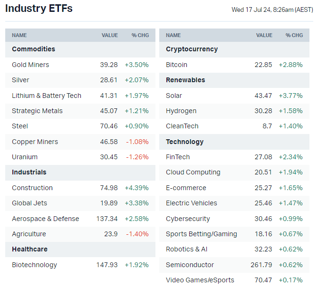Sort left table by NAME header
The height and width of the screenshot is (289, 318).
[x=19, y=35]
